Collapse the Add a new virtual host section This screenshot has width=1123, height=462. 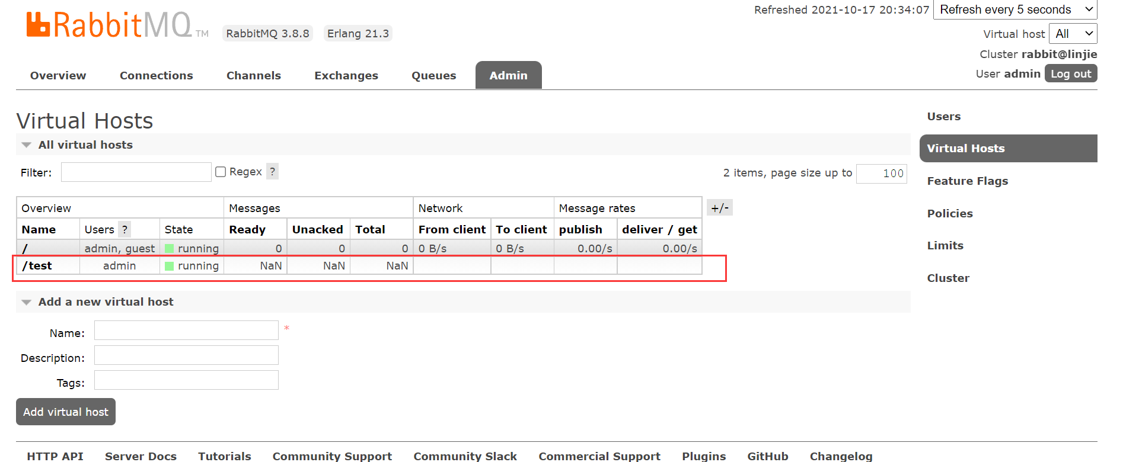[106, 301]
